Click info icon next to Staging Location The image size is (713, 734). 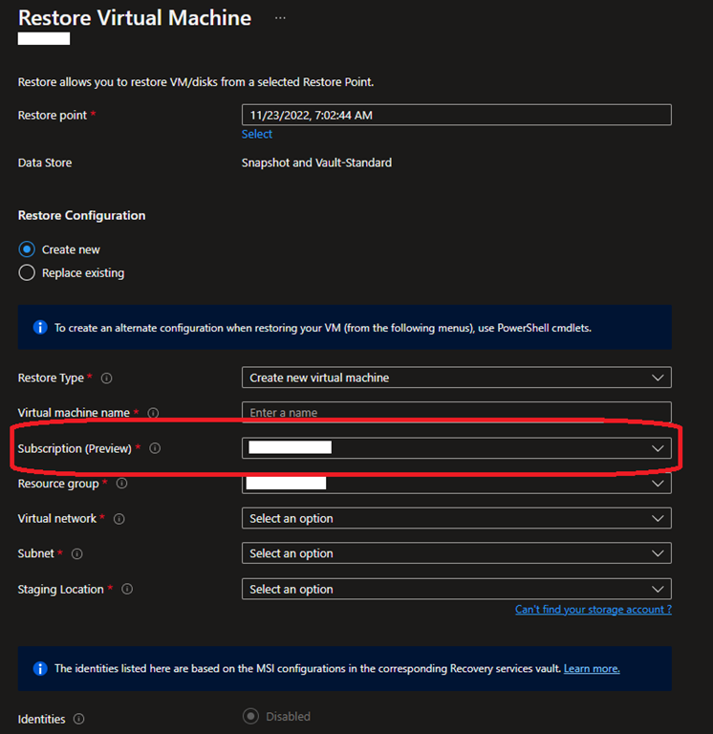(127, 590)
